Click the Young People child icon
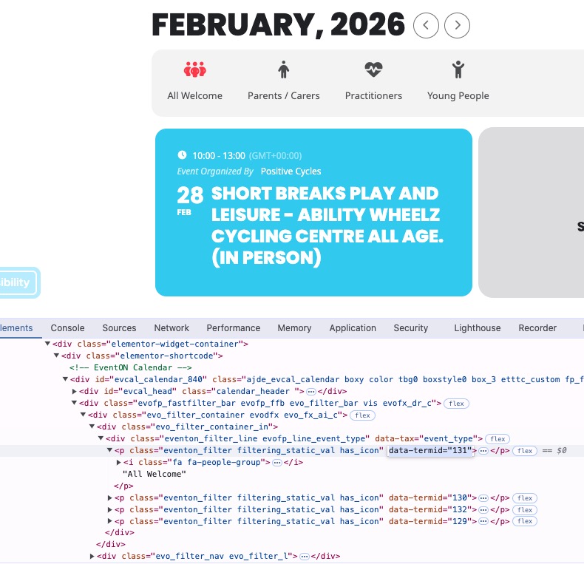The height and width of the screenshot is (564, 584). coord(458,70)
